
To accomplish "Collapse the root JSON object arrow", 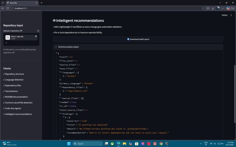I will [x=56, y=53].
